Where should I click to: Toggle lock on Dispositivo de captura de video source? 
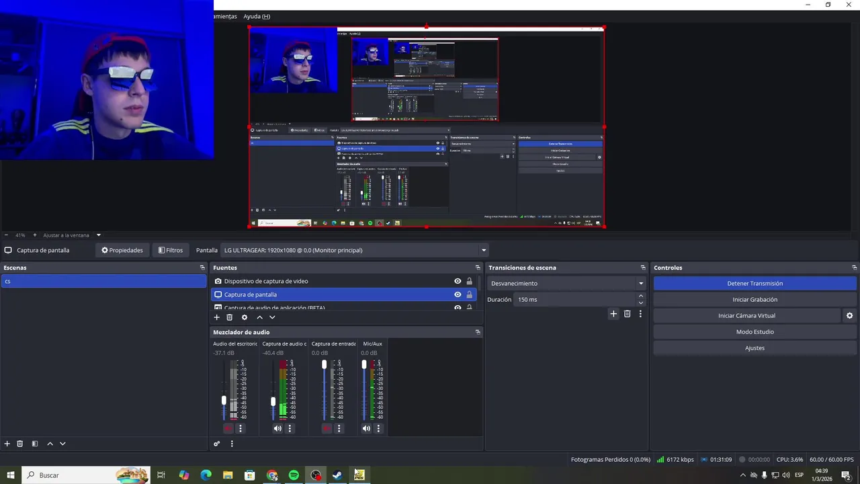point(470,281)
